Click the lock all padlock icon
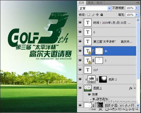Viewport: 141px width, 113px height. coord(102,15)
